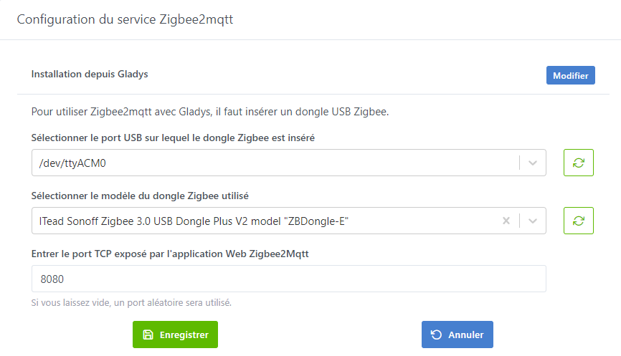Screen dimensions: 621x356
Task: Click the 'Entrer le port TCP' label
Action: (170, 254)
